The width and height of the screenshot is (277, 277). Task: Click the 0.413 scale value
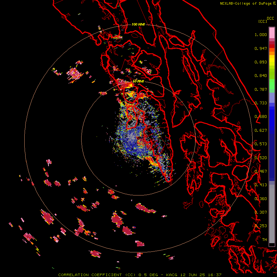tap(261, 185)
